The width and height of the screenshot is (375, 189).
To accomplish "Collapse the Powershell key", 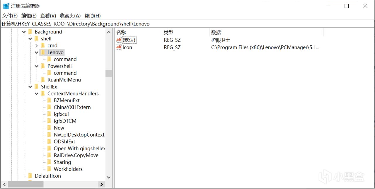I will pos(37,66).
